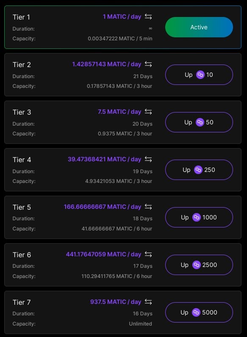Image resolution: width=247 pixels, height=337 pixels.
Task: Toggle the rate unit arrows in Tier 2
Action: pyautogui.click(x=148, y=64)
